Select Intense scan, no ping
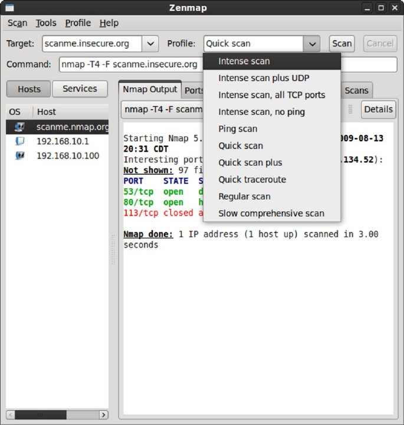 coord(272,112)
